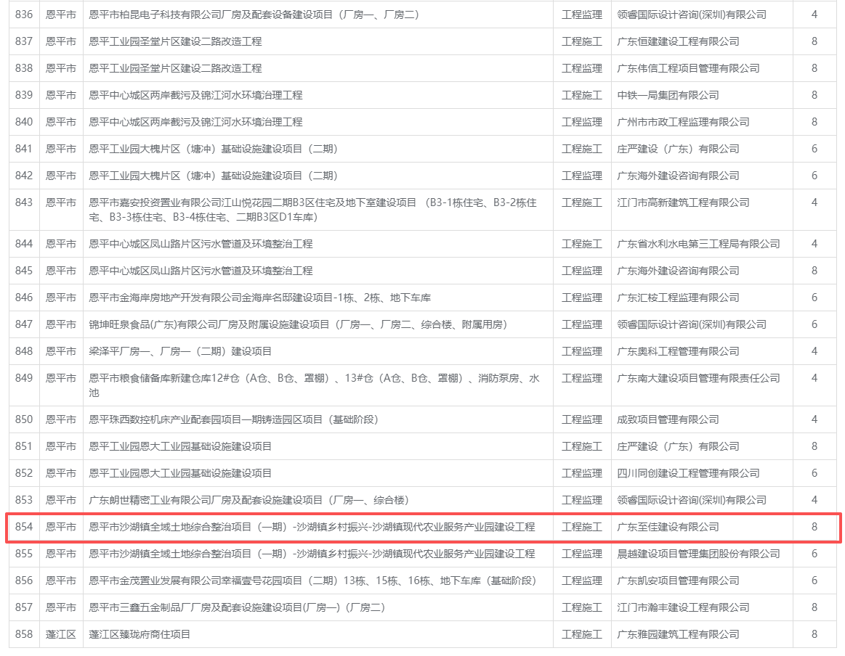Select row number 844
Image resolution: width=845 pixels, height=656 pixels.
pyautogui.click(x=24, y=245)
